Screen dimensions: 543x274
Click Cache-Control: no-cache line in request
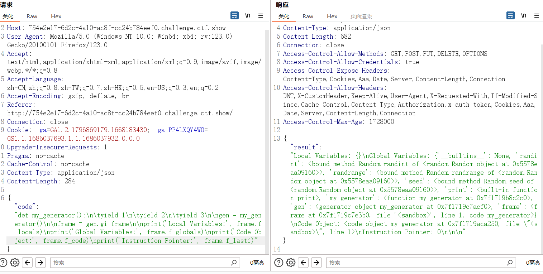coord(48,164)
